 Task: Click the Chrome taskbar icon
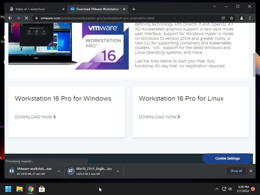[30, 189]
